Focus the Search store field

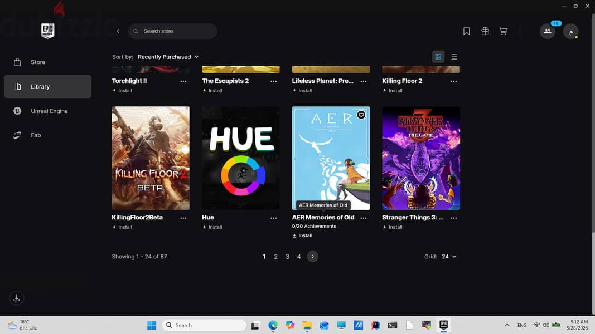173,31
